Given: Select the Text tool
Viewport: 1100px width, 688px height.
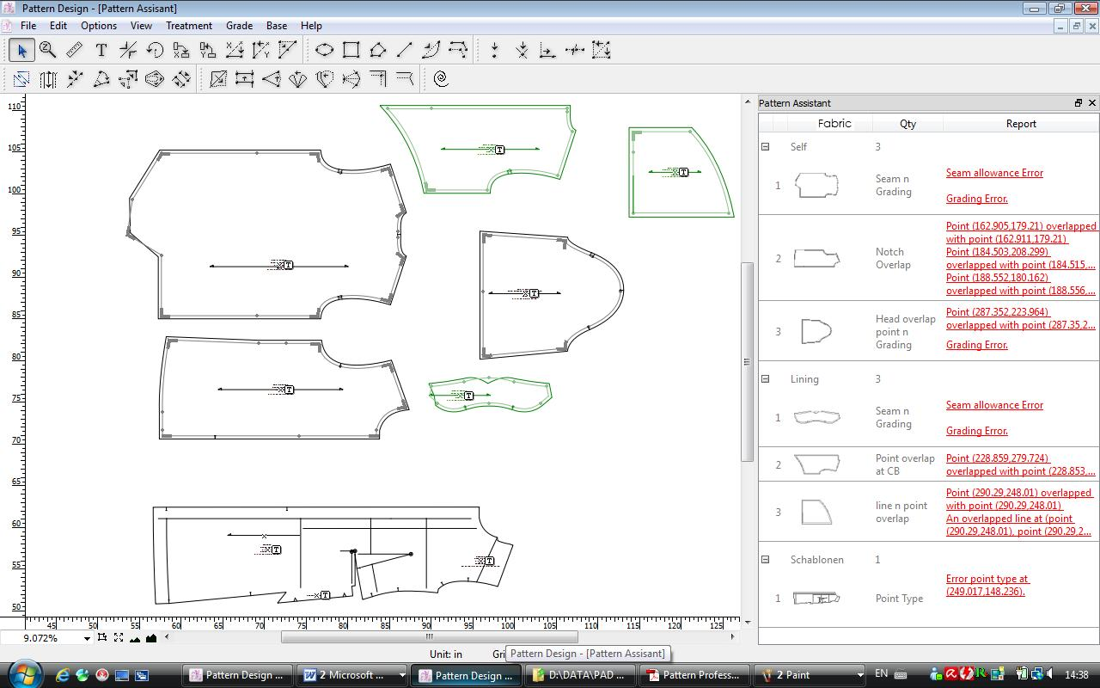Looking at the screenshot, I should [101, 51].
